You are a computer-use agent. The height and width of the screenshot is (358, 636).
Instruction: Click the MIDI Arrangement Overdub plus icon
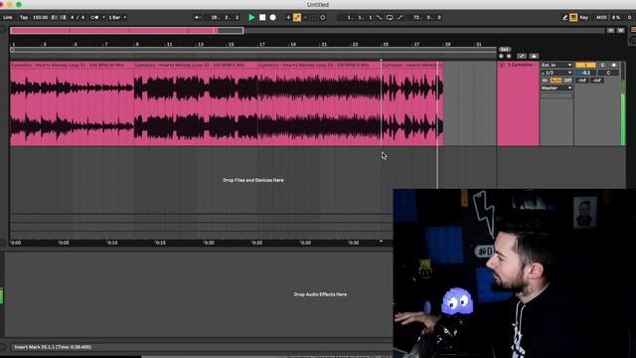[288, 18]
